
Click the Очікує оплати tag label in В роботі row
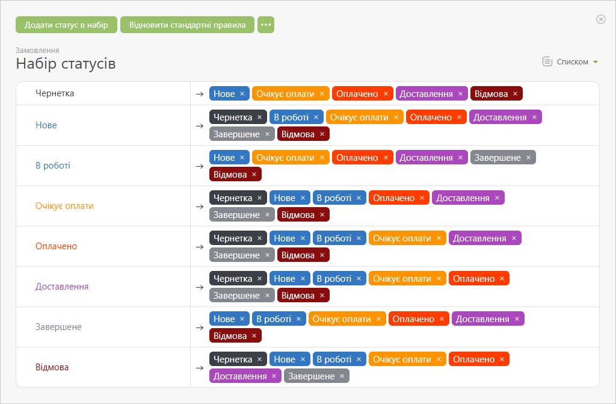(285, 157)
